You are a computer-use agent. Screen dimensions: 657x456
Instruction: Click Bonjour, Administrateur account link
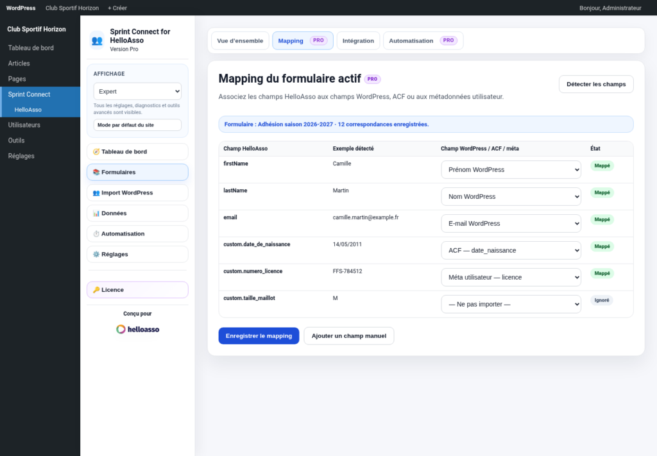tap(610, 8)
